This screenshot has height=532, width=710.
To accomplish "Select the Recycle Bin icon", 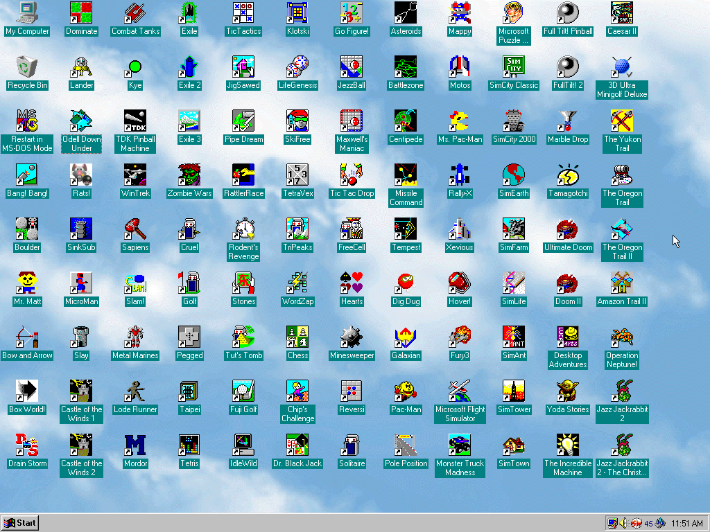I will 27,66.
